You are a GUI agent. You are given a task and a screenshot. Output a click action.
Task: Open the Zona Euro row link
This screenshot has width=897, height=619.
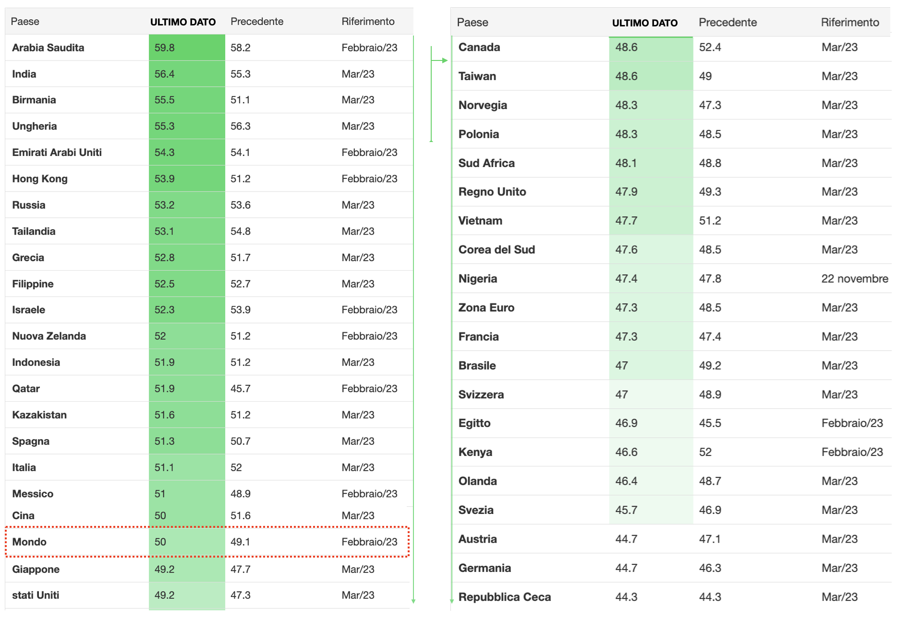[x=486, y=308]
